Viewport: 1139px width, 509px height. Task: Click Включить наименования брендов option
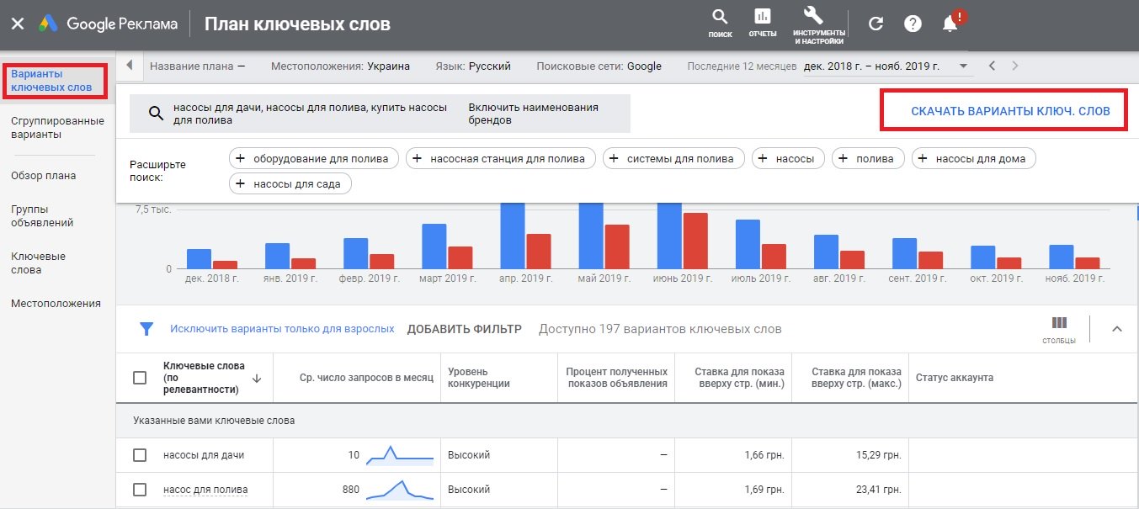[x=534, y=114]
